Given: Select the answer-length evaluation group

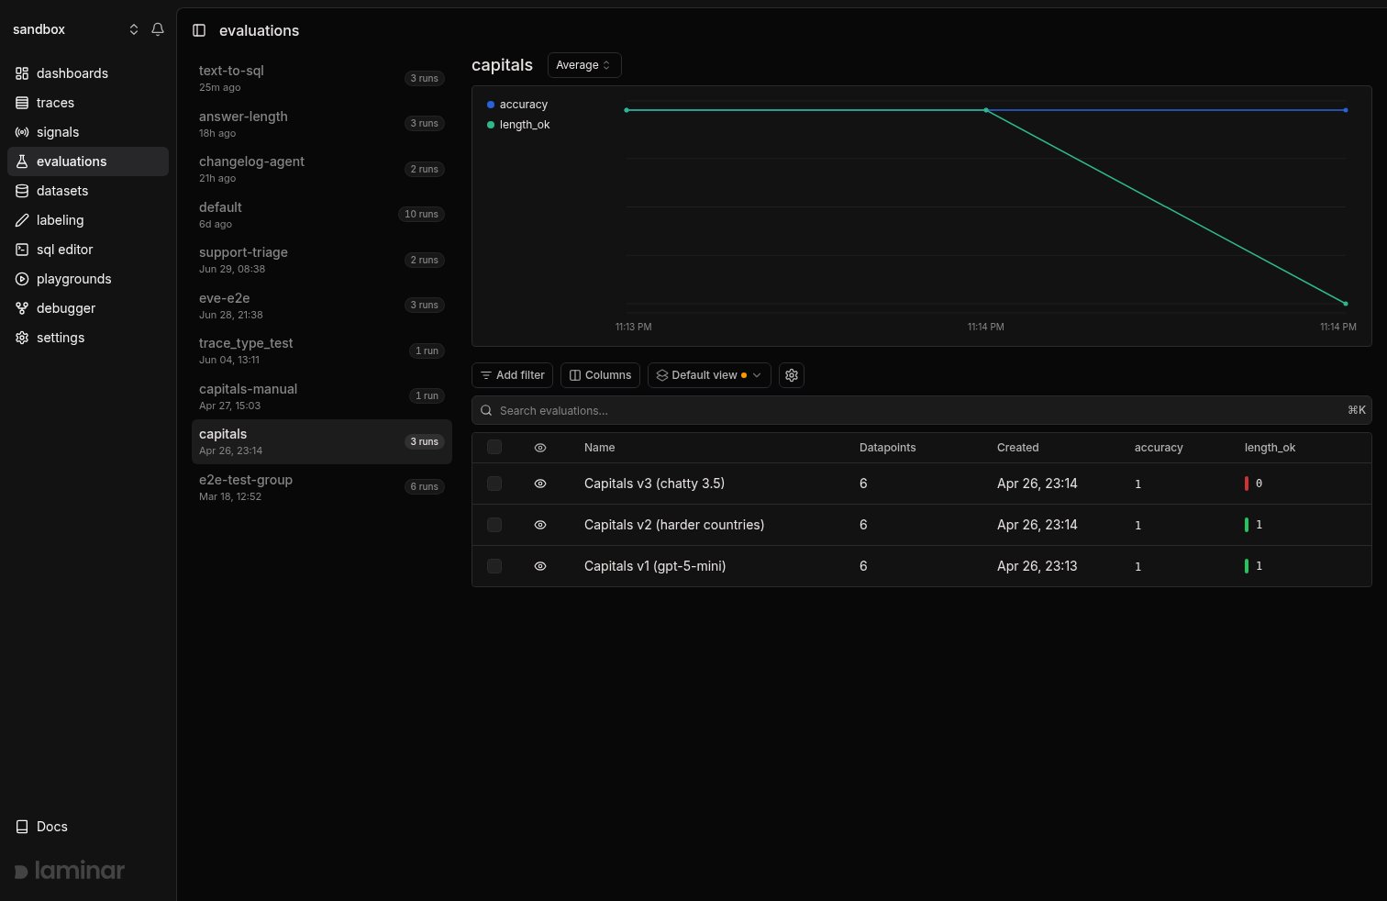Looking at the screenshot, I should tap(322, 124).
